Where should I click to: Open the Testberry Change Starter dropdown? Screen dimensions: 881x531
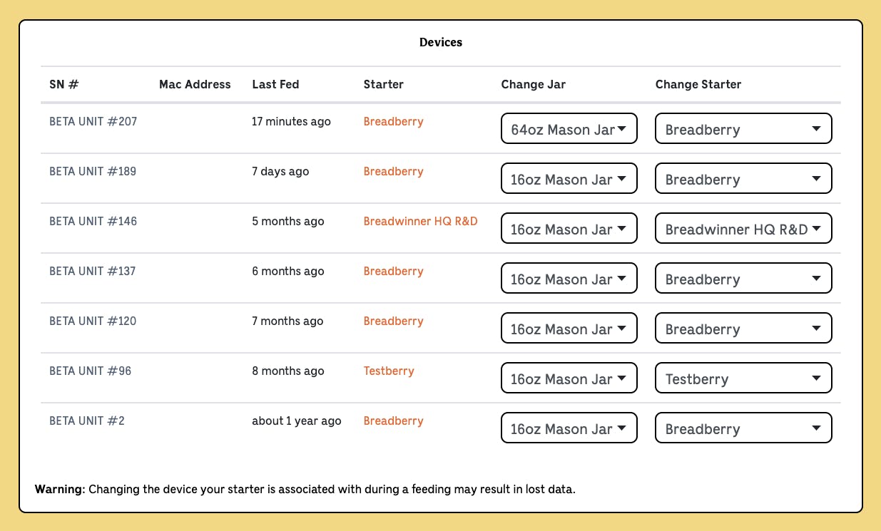click(743, 378)
